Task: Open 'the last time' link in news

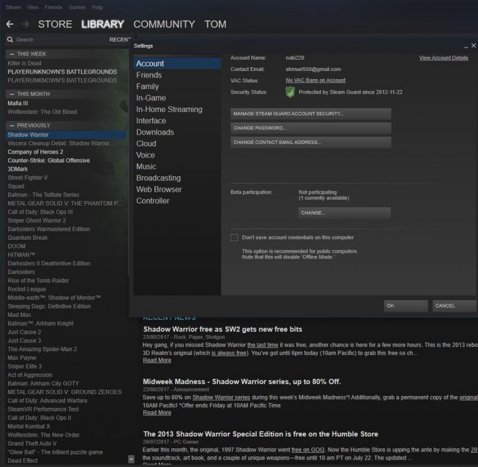Action: coord(263,345)
